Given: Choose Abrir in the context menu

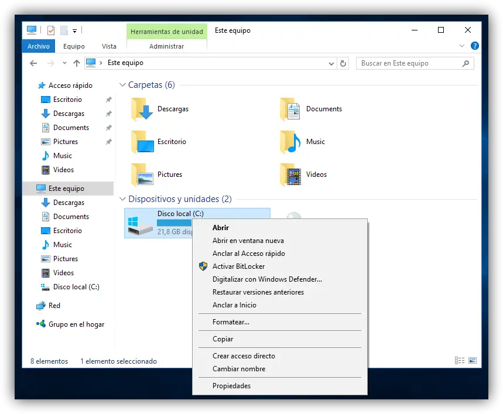Looking at the screenshot, I should [221, 228].
